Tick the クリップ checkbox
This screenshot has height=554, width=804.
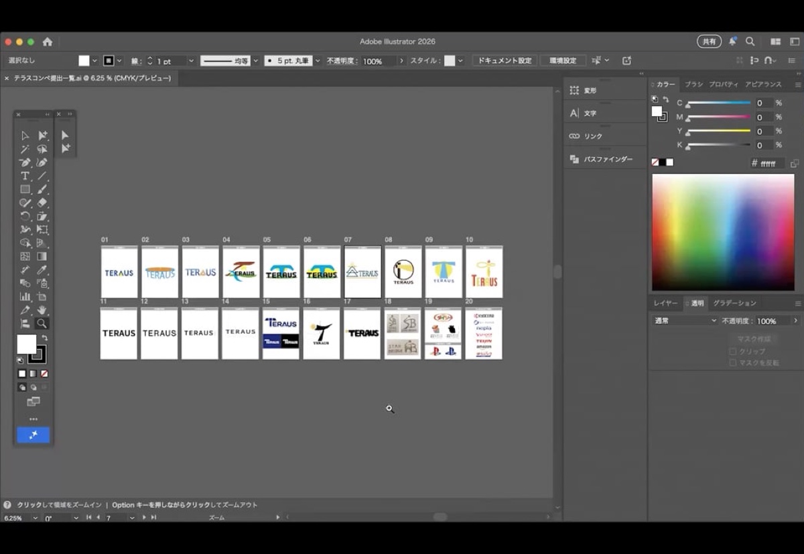[x=733, y=351]
